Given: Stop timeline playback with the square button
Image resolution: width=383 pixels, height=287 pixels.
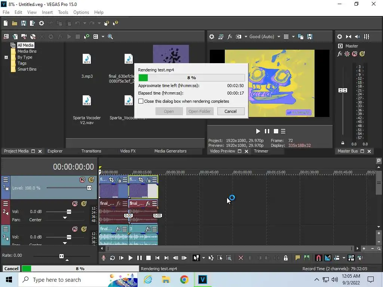Looking at the screenshot, I should 148,258.
